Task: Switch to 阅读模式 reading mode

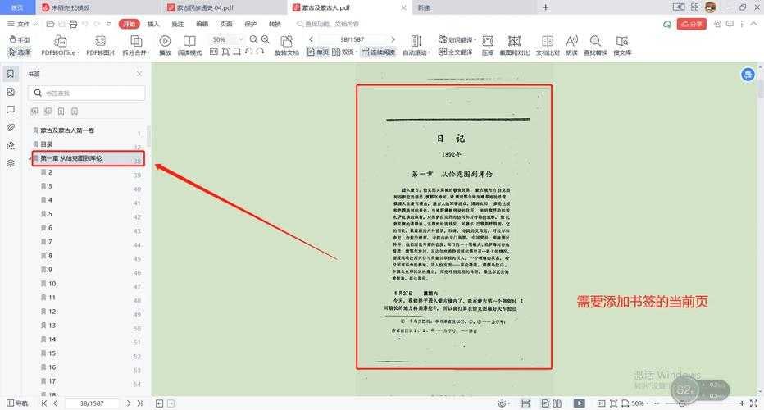Action: click(189, 46)
